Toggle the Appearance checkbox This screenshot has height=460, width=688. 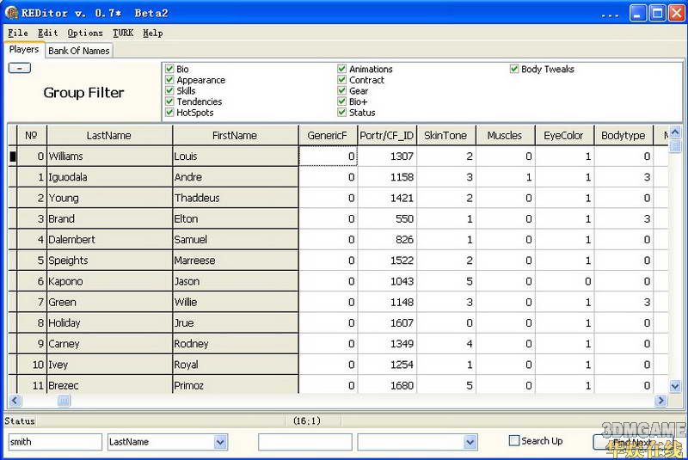[x=169, y=80]
